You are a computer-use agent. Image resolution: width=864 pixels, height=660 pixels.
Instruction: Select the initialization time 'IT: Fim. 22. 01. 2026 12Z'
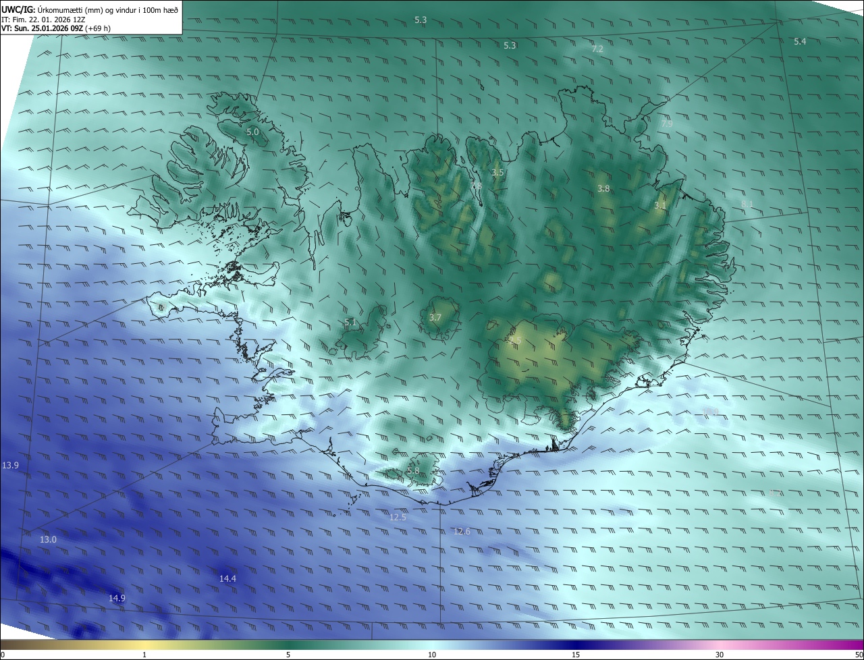pos(43,20)
